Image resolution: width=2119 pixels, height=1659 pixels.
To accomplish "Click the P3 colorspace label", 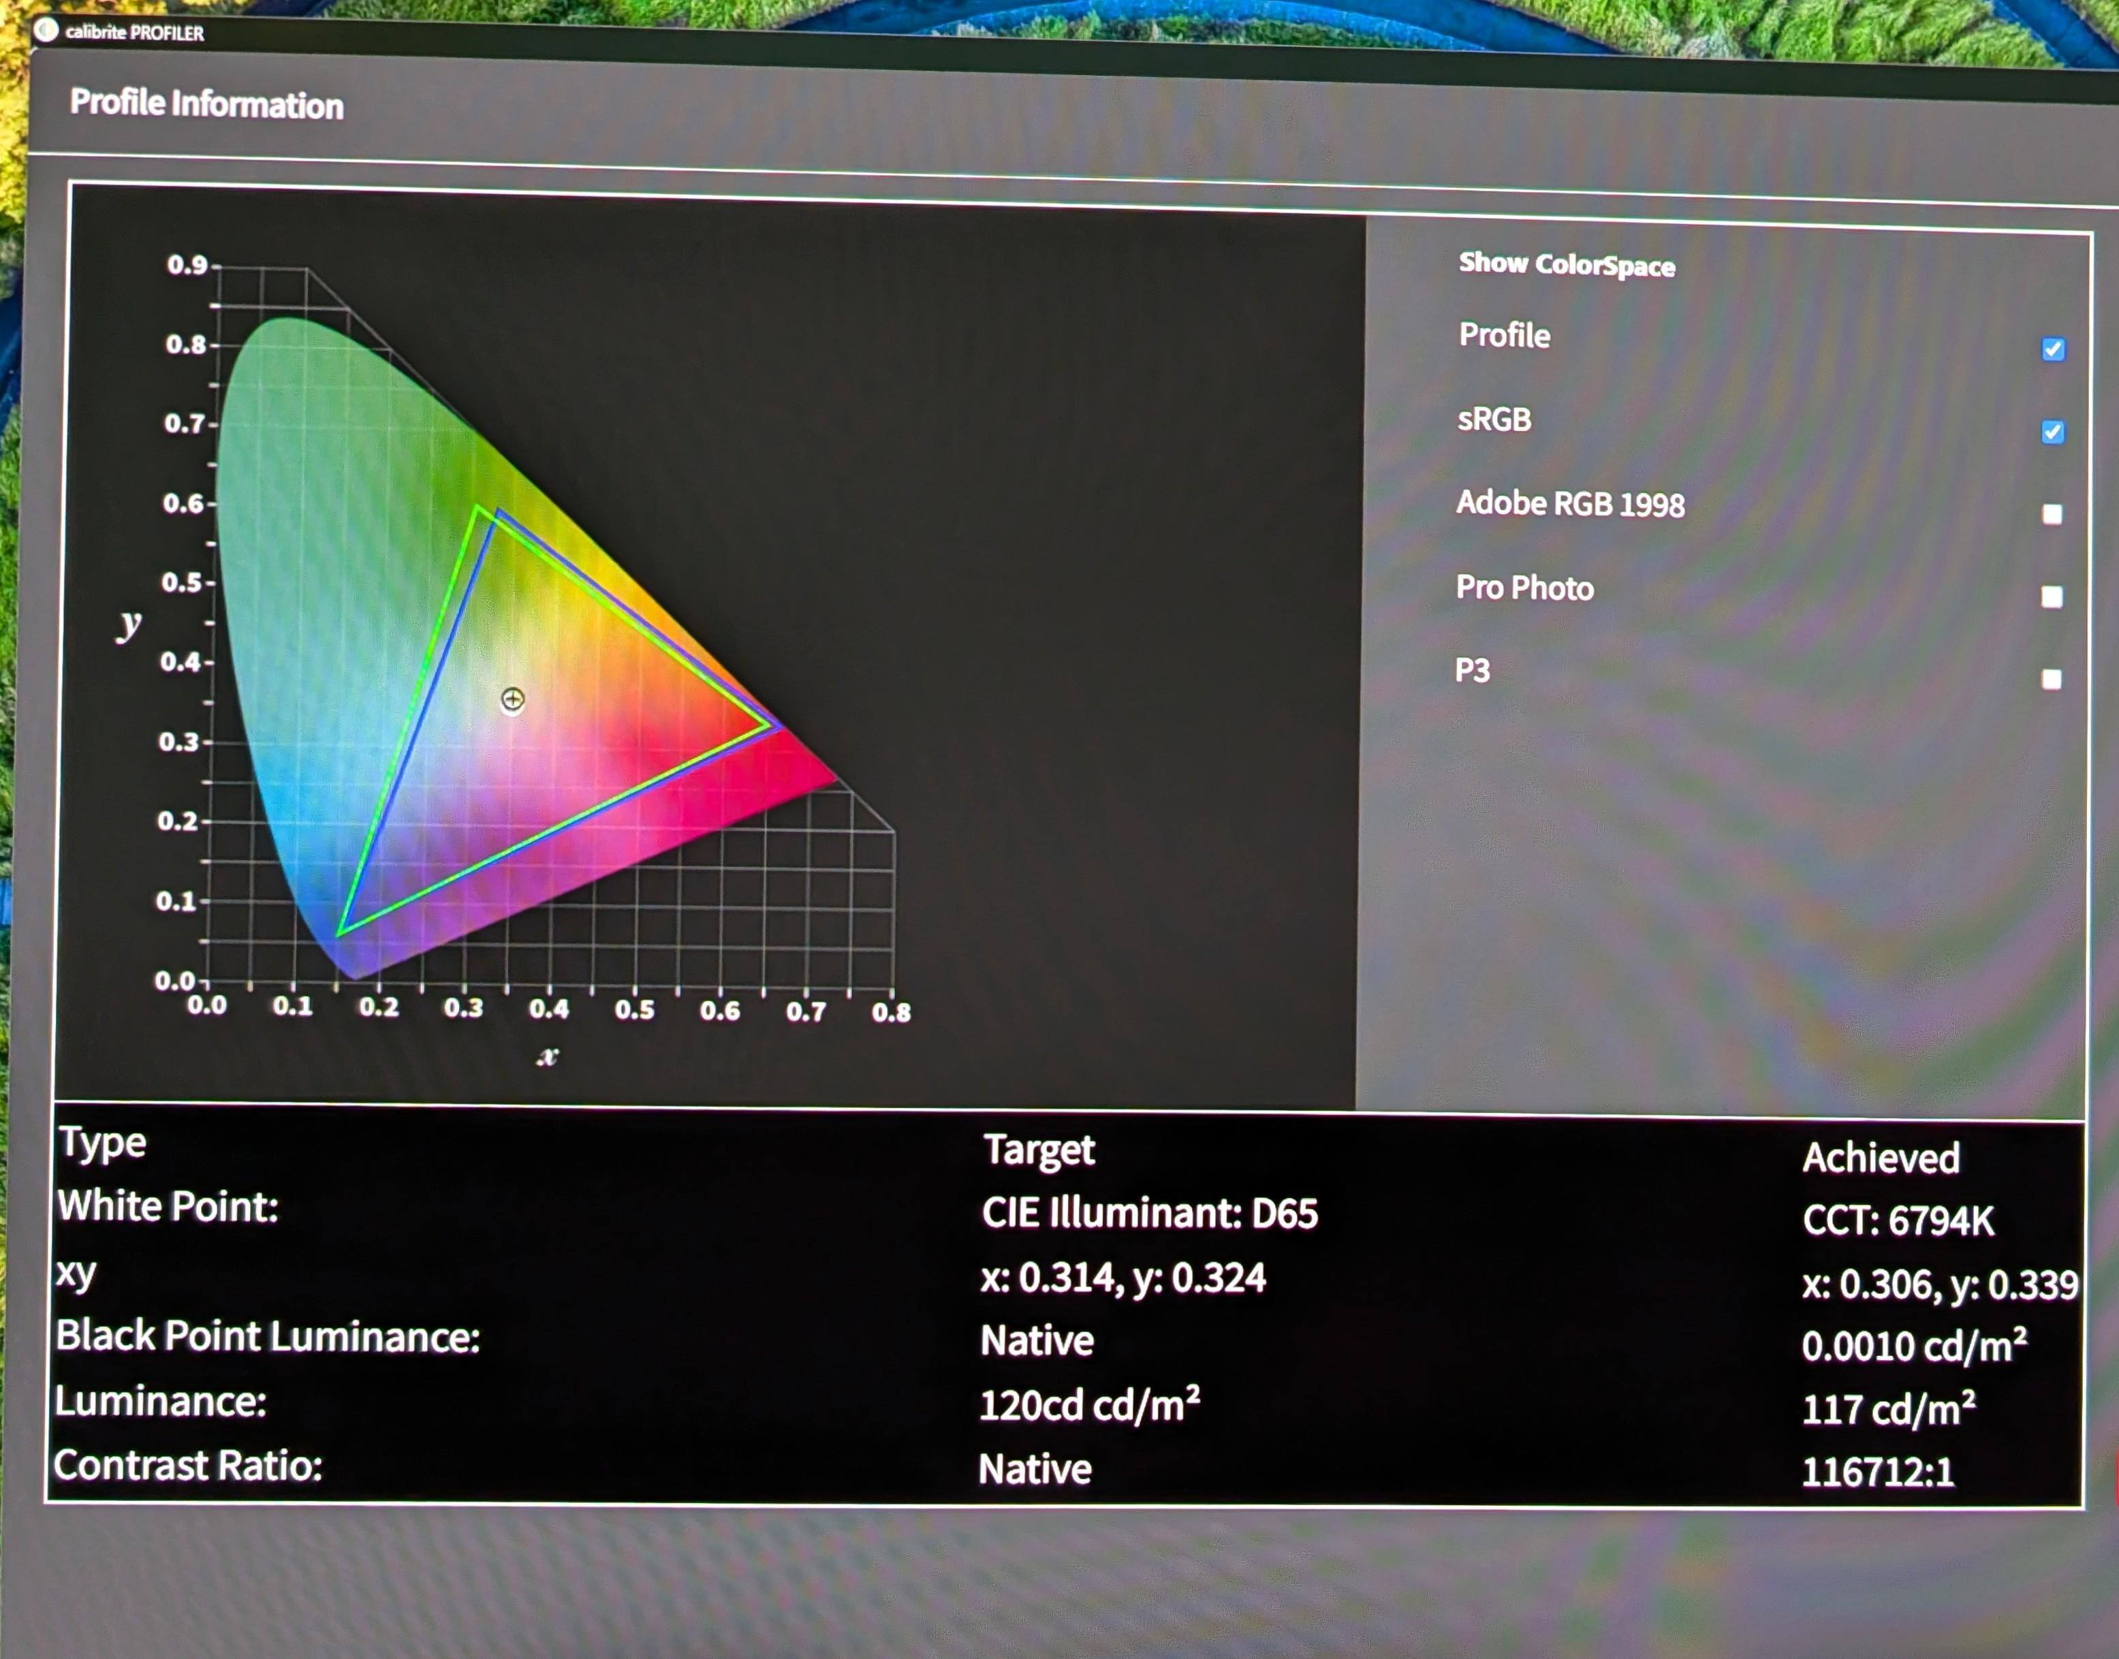I will tap(1472, 670).
